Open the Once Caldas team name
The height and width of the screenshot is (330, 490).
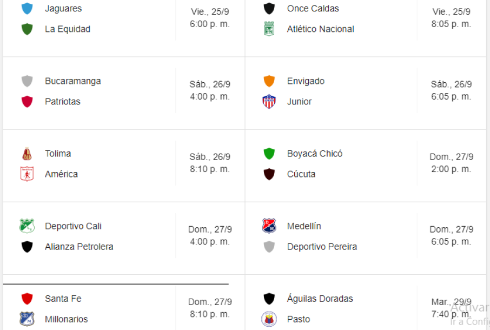[313, 9]
